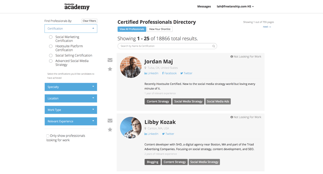
Task: Click the Social Media Ads tag
Action: (218, 102)
